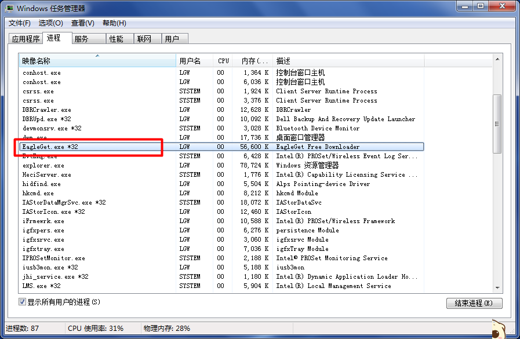Screen dimensions: 520x339
Task: Click the vertical scrollbar thumb
Action: click(x=497, y=124)
